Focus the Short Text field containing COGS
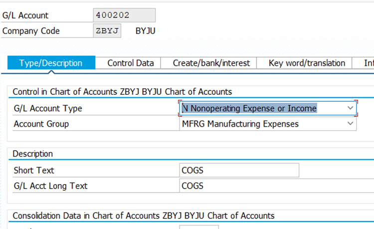This screenshot has width=374, height=229. [239, 170]
